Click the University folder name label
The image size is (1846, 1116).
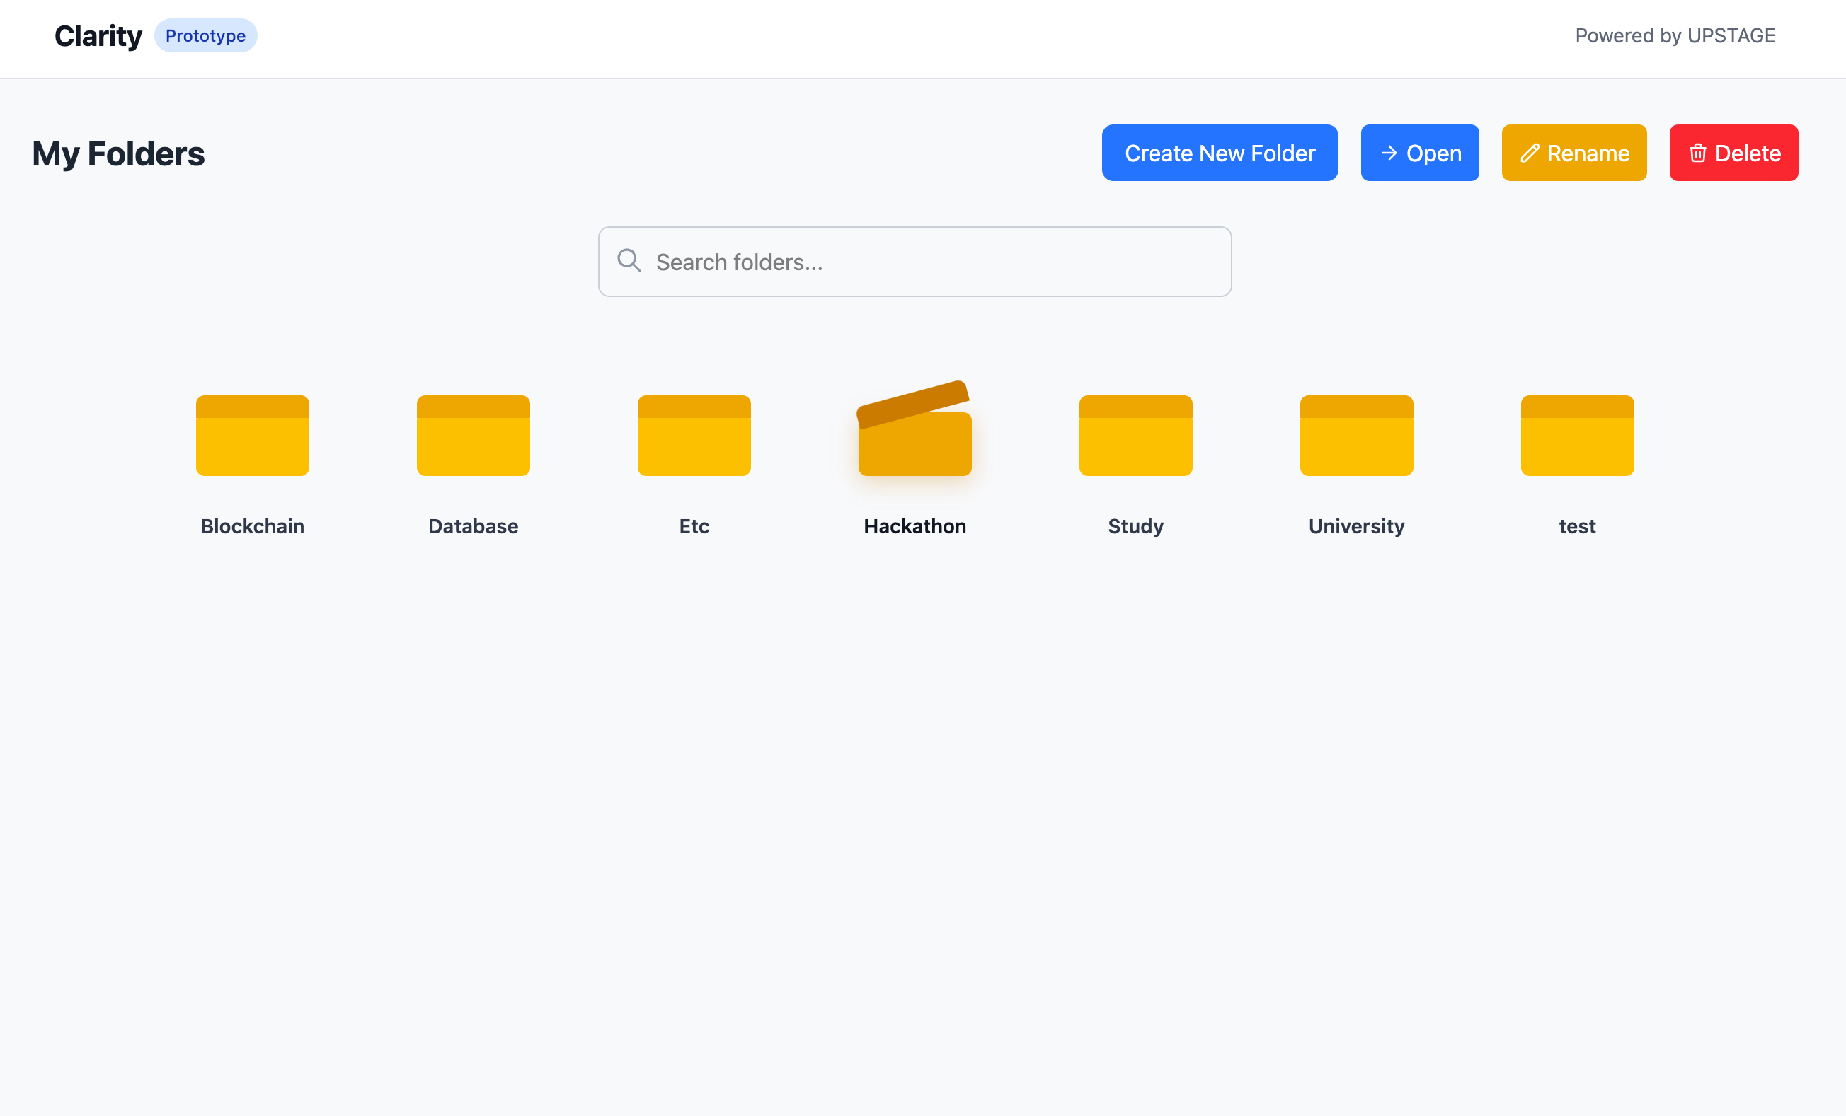pos(1356,526)
